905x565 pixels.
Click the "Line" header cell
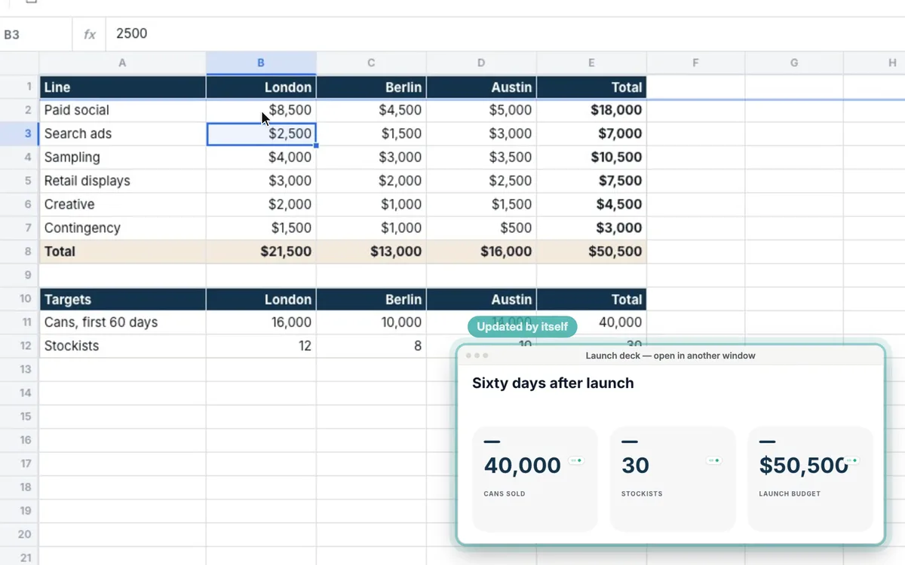click(x=122, y=87)
